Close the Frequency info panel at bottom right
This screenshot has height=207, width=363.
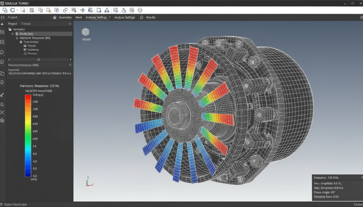362,177
